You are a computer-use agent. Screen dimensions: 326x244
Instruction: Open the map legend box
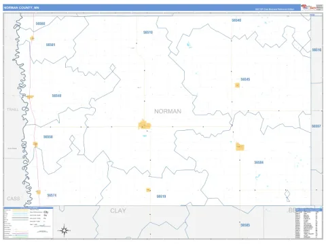pyautogui.click(x=29, y=222)
